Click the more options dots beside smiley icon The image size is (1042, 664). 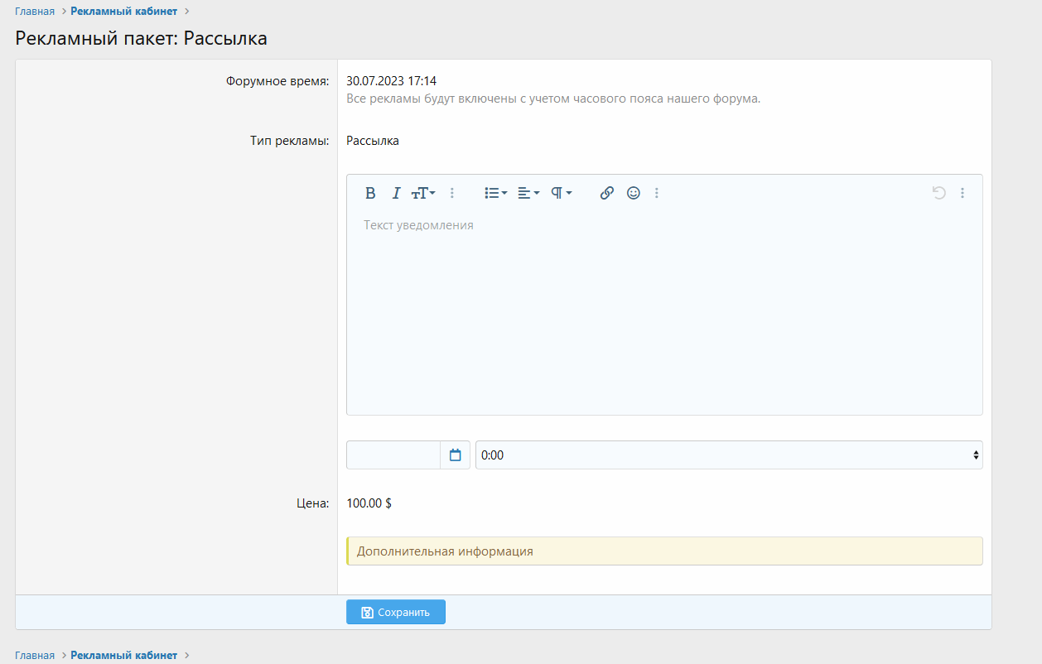click(x=657, y=193)
